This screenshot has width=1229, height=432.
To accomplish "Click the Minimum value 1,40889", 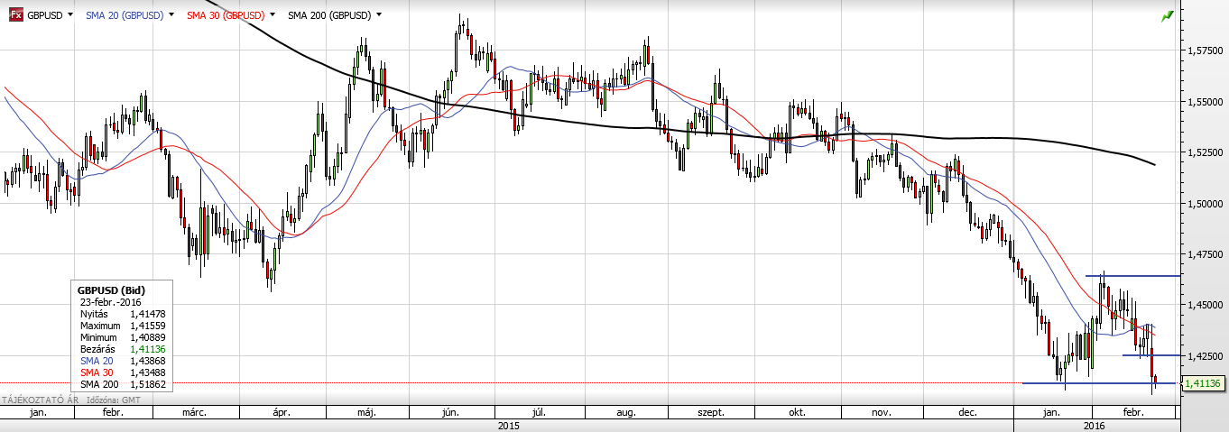I will pos(149,336).
